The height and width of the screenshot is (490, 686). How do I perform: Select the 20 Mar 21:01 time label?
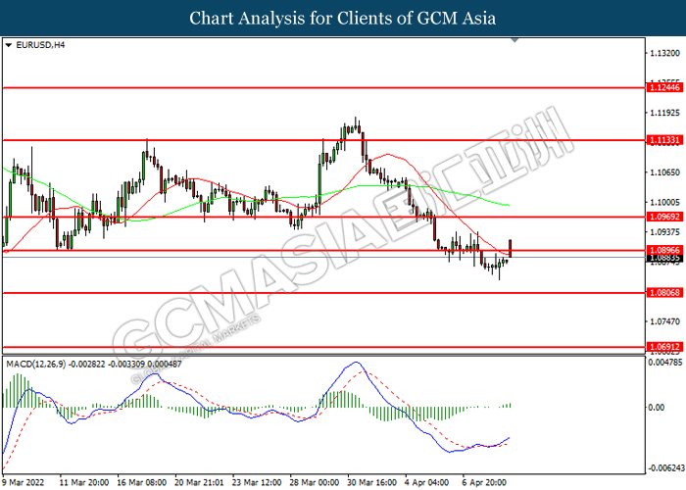[x=199, y=482]
